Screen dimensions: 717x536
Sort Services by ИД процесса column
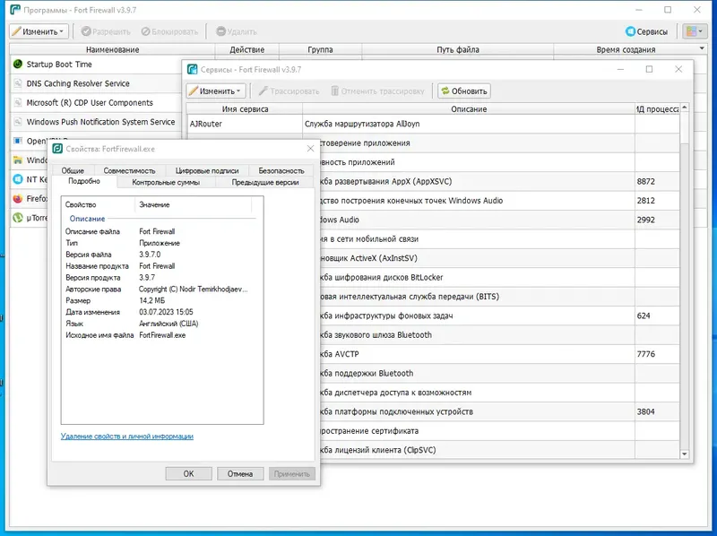coord(657,108)
